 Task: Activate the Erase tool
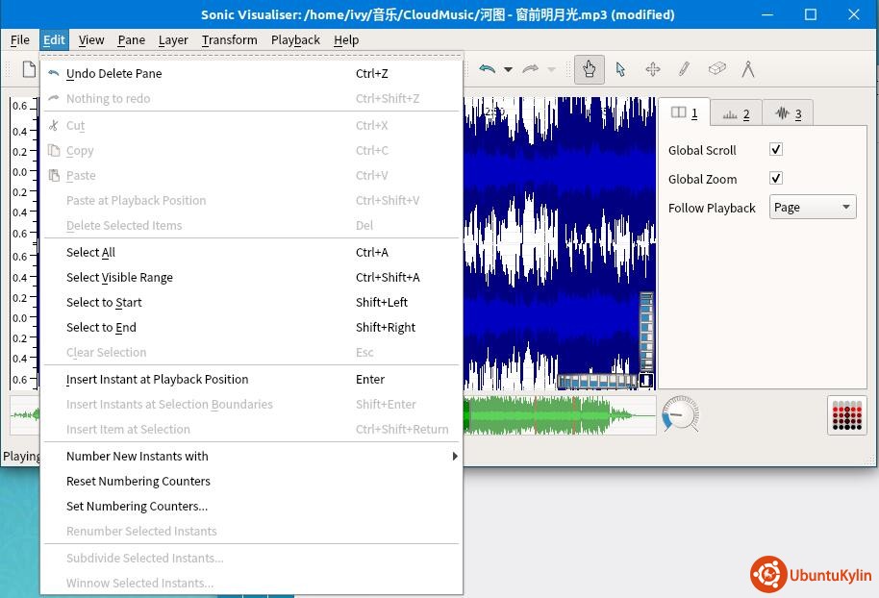(x=716, y=69)
